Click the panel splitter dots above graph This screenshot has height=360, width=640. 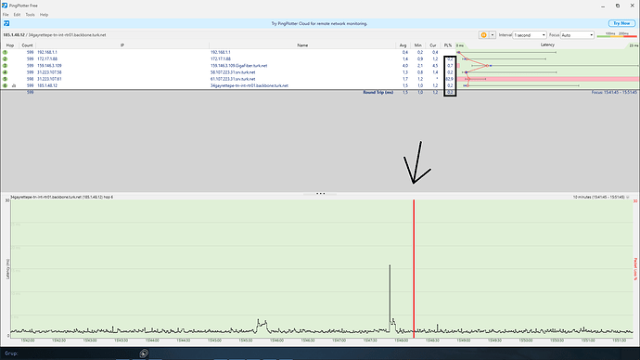click(320, 194)
